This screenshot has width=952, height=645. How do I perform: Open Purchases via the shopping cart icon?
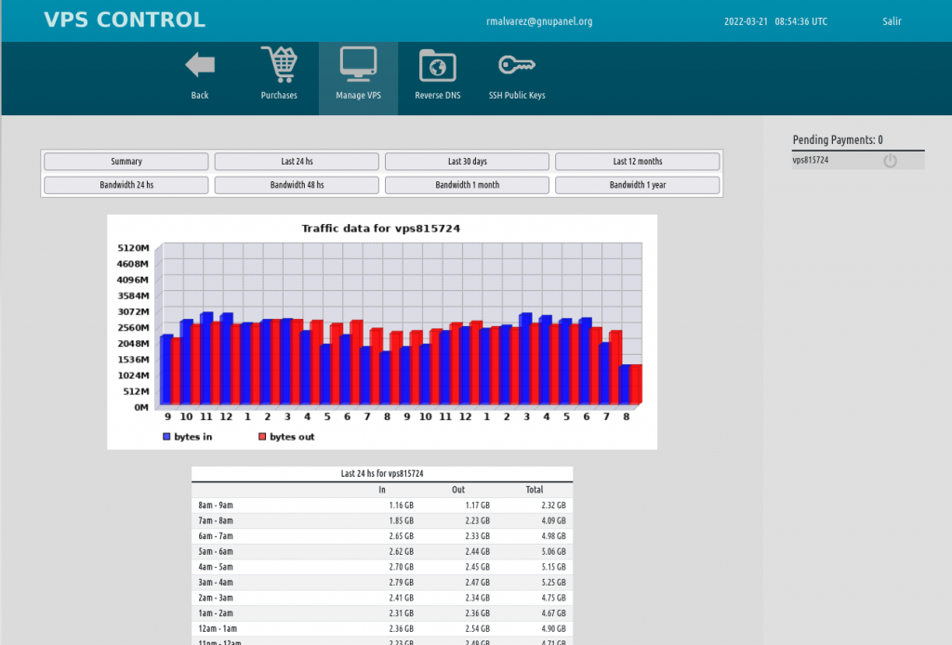point(278,65)
